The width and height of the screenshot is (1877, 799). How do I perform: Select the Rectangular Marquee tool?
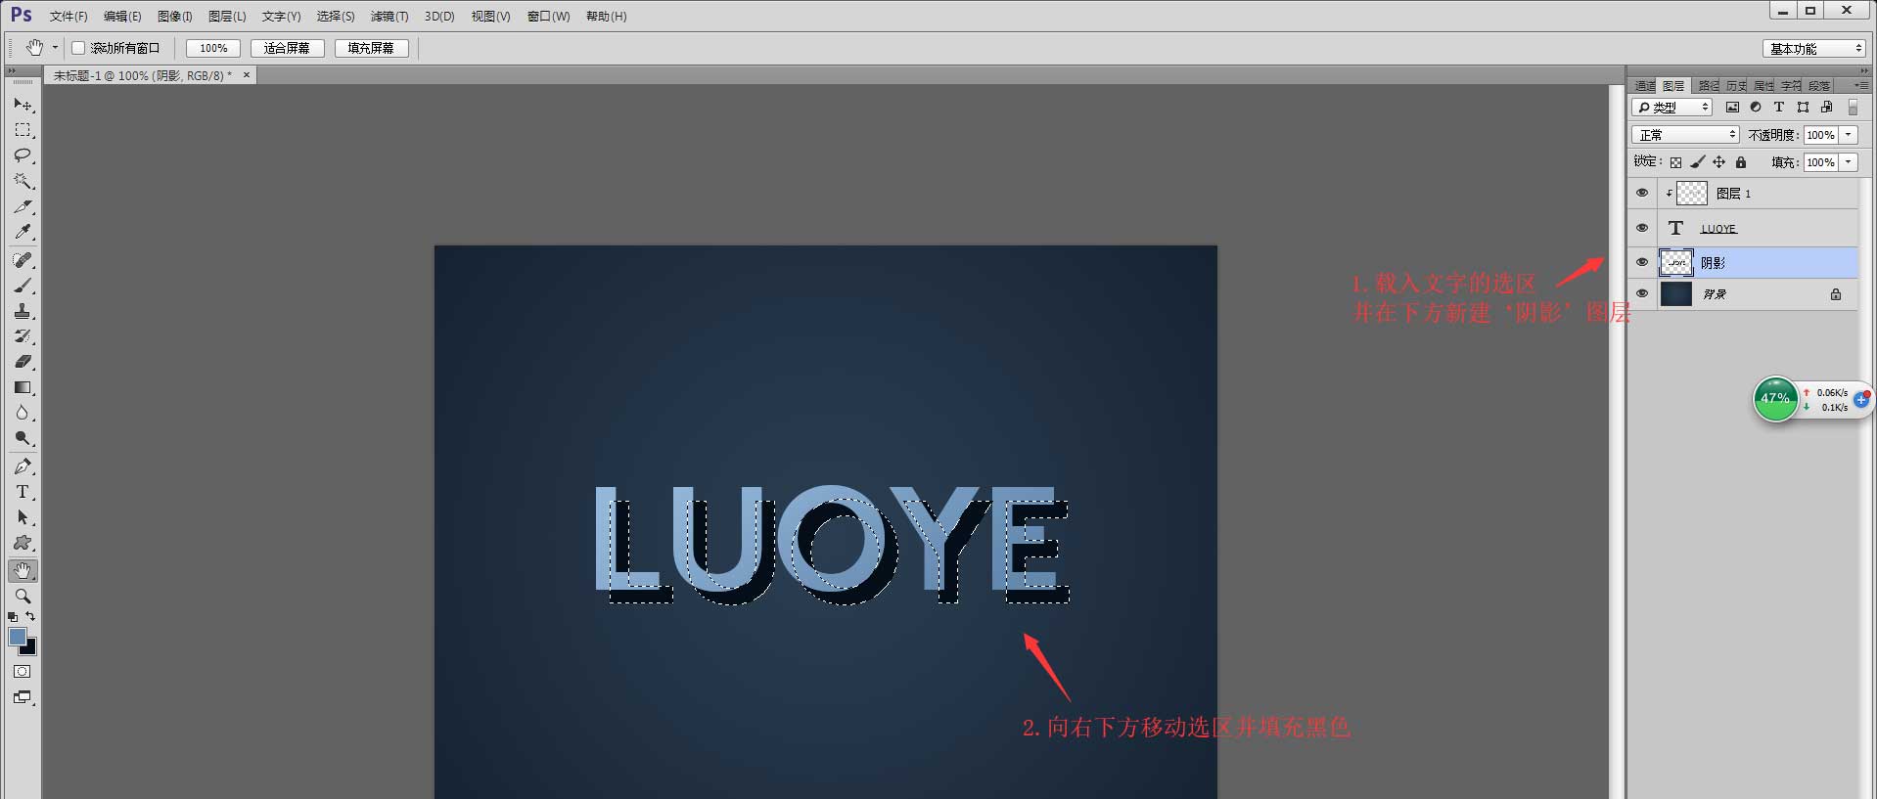tap(23, 130)
